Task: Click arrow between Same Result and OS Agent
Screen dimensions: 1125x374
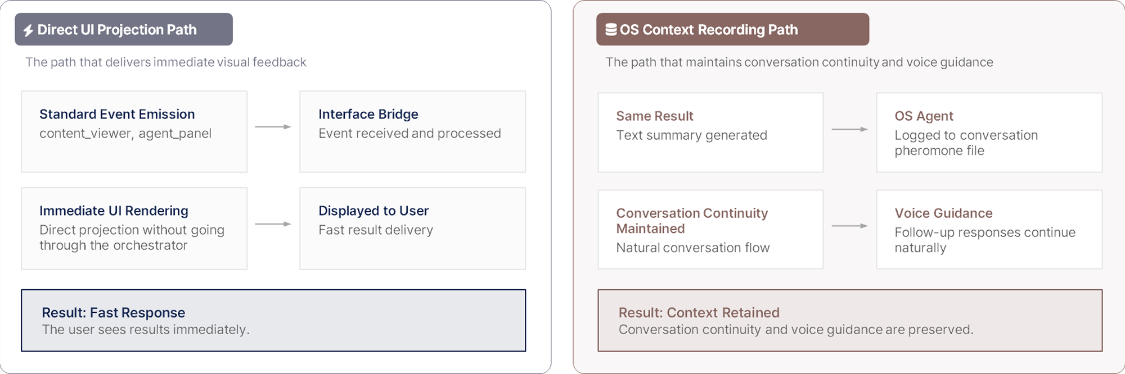Action: click(849, 129)
